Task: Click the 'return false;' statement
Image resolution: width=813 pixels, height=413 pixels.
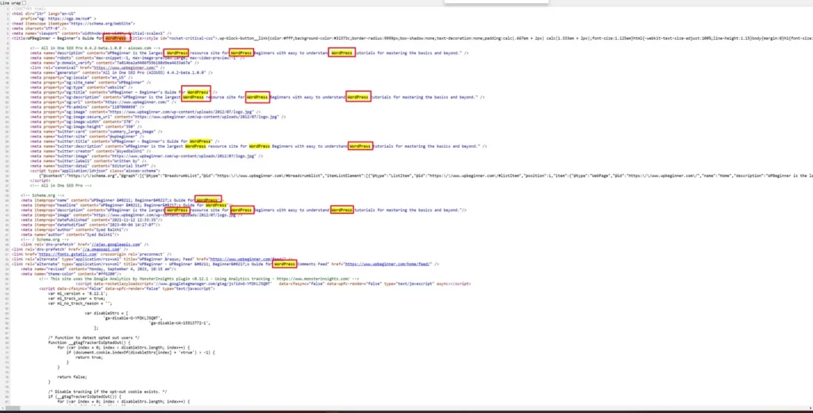Action: tap(72, 376)
